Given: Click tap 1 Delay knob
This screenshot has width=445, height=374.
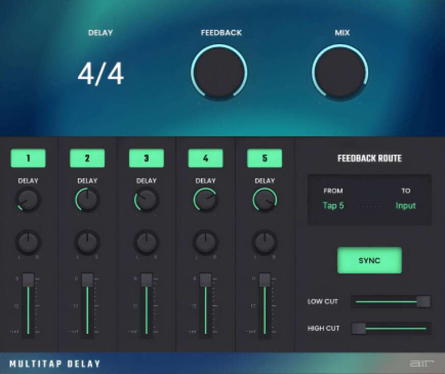Looking at the screenshot, I should [x=28, y=200].
